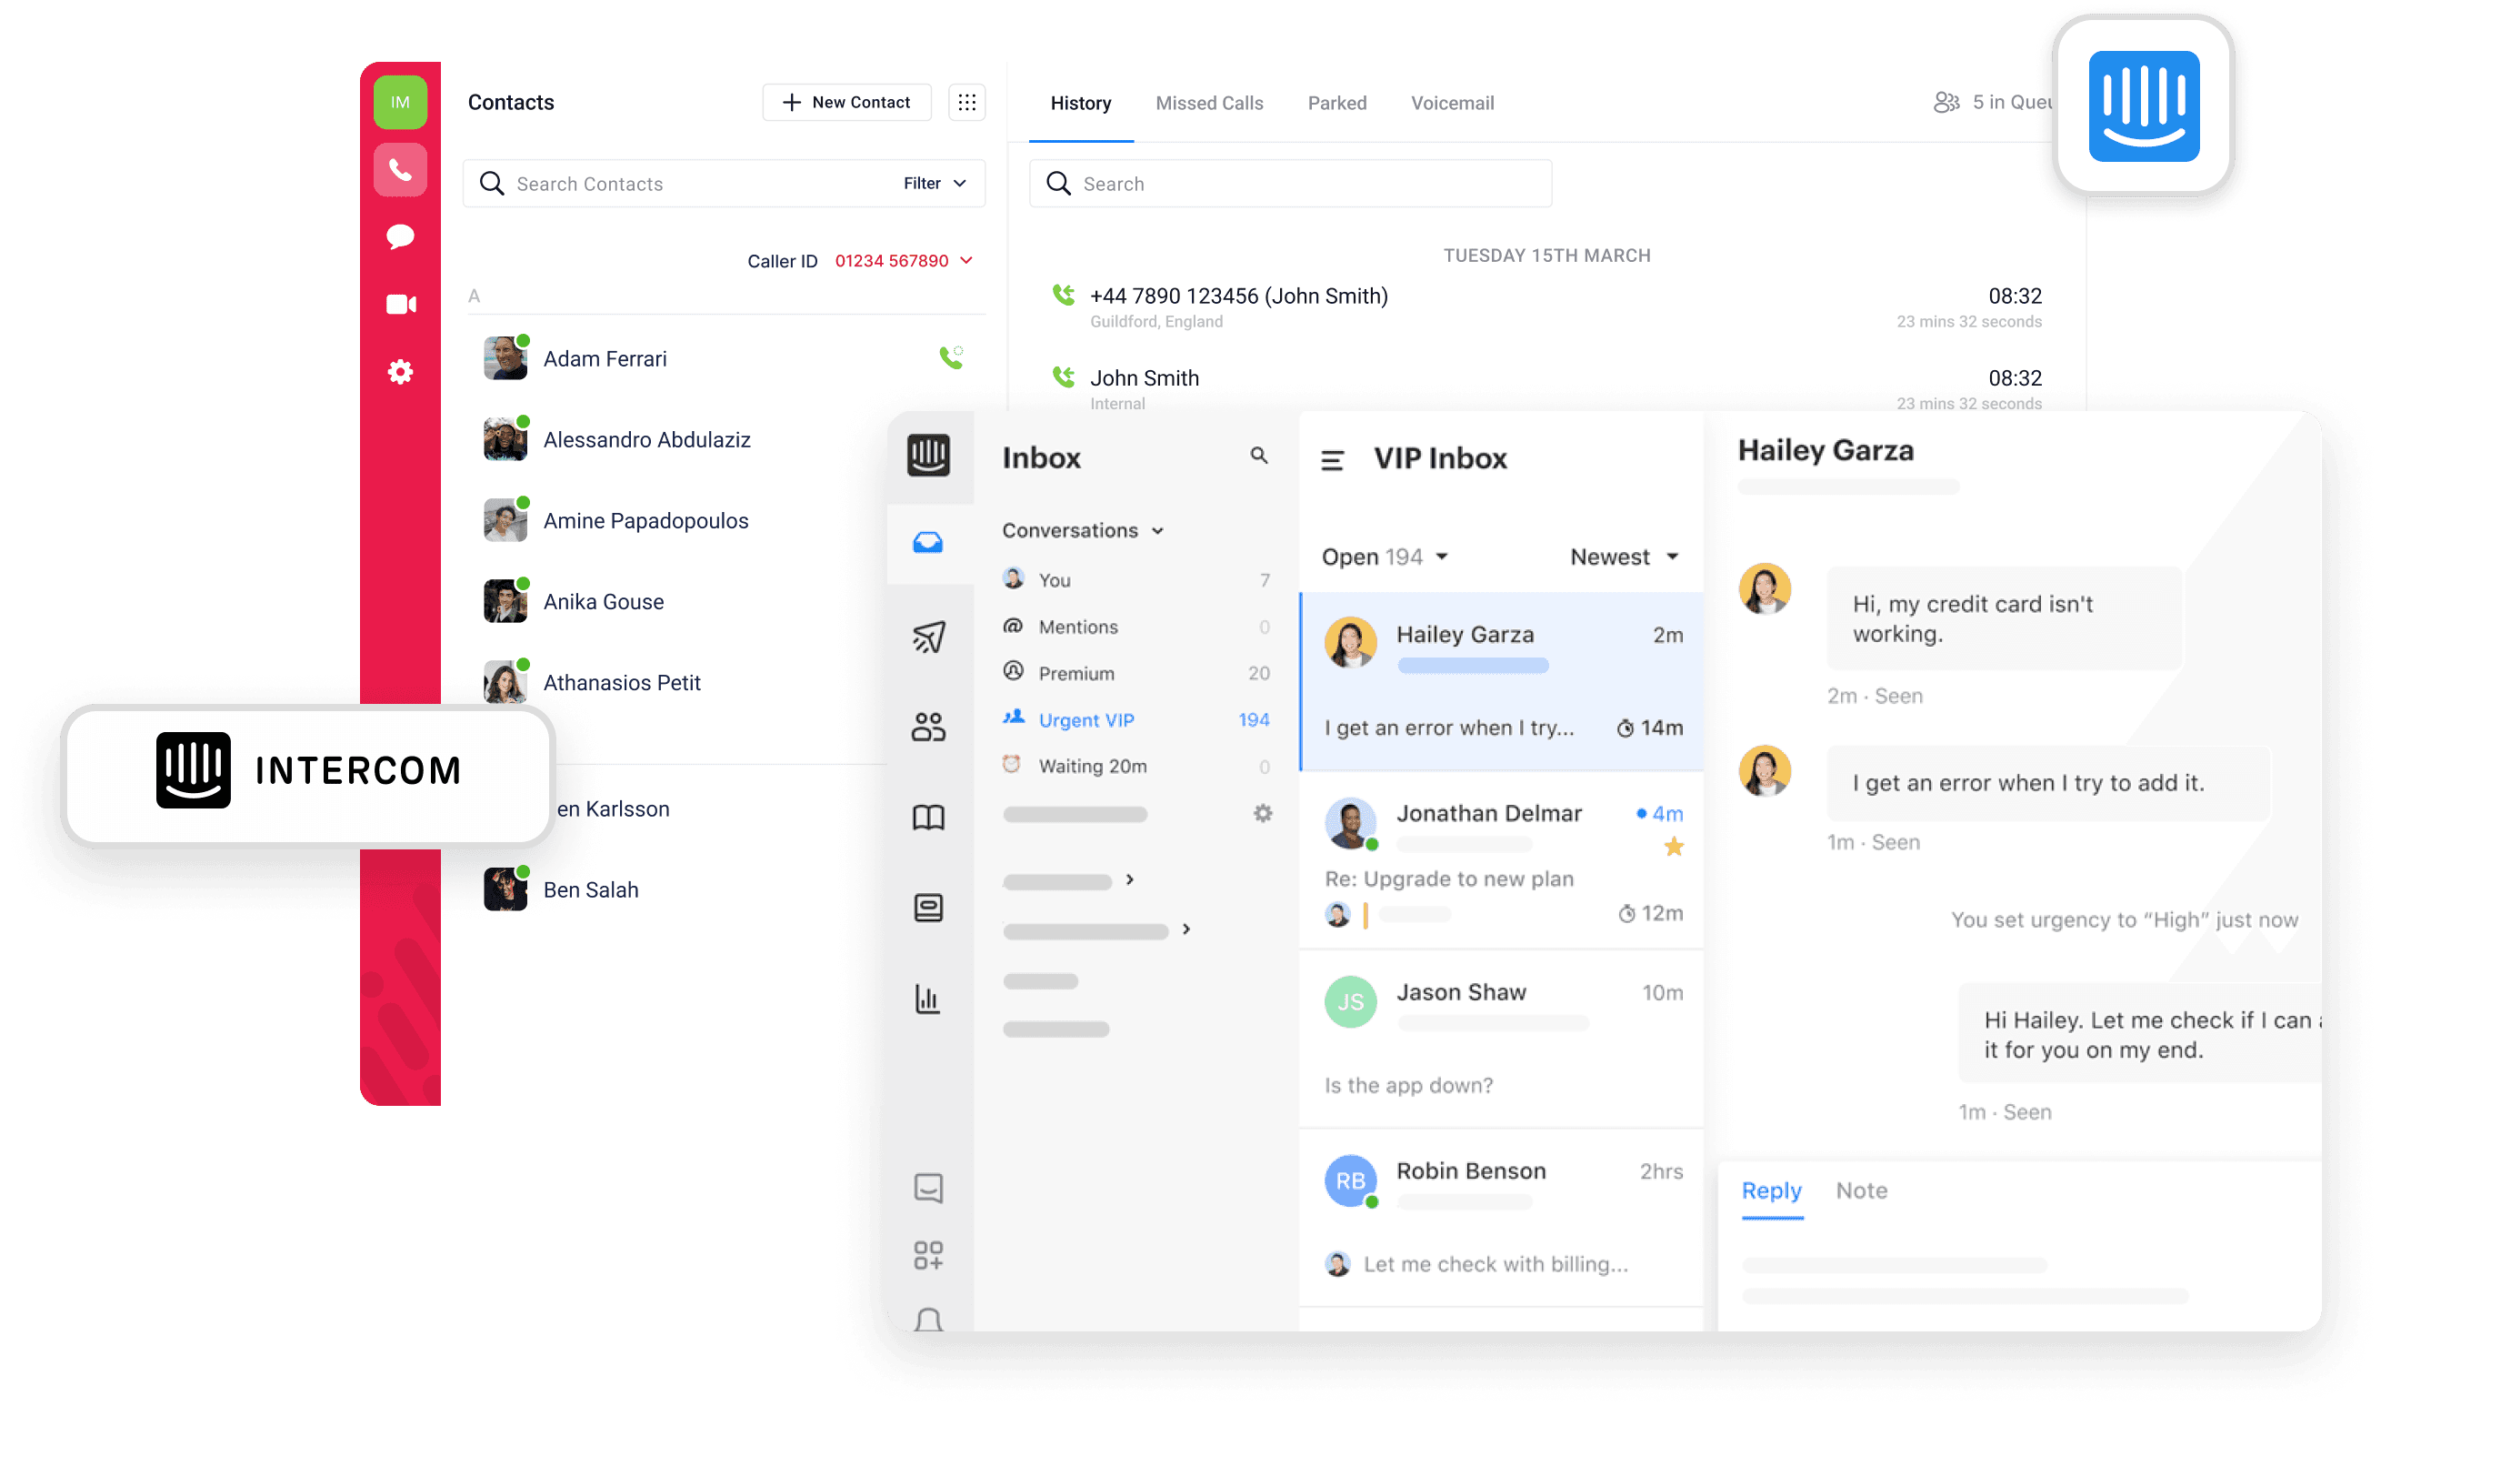
Task: Click Hailey Garza's message progress placeholder bar
Action: 1473,665
